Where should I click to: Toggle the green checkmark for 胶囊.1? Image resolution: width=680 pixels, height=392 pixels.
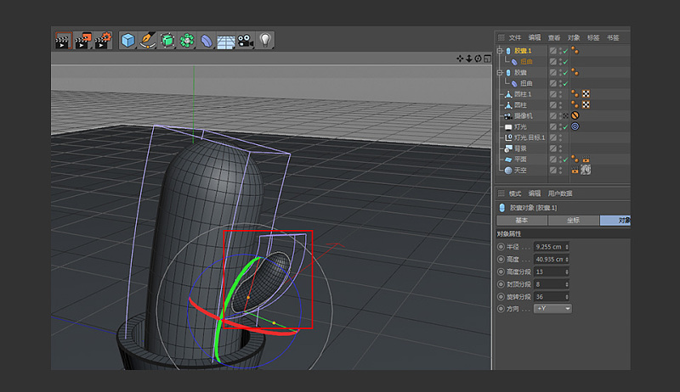pyautogui.click(x=564, y=51)
